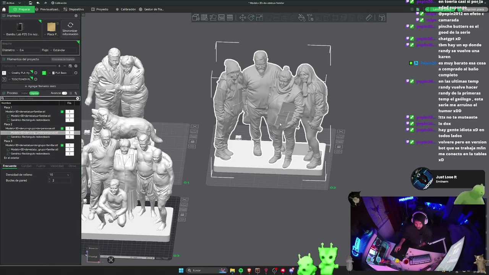
Task: Open the process settings list icon
Action: tap(70, 93)
